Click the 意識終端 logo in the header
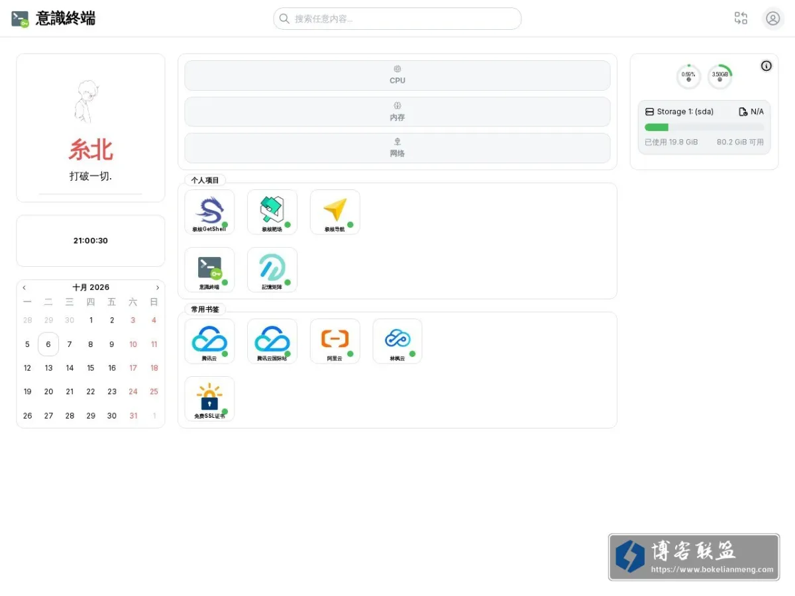The height and width of the screenshot is (596, 795). point(54,19)
